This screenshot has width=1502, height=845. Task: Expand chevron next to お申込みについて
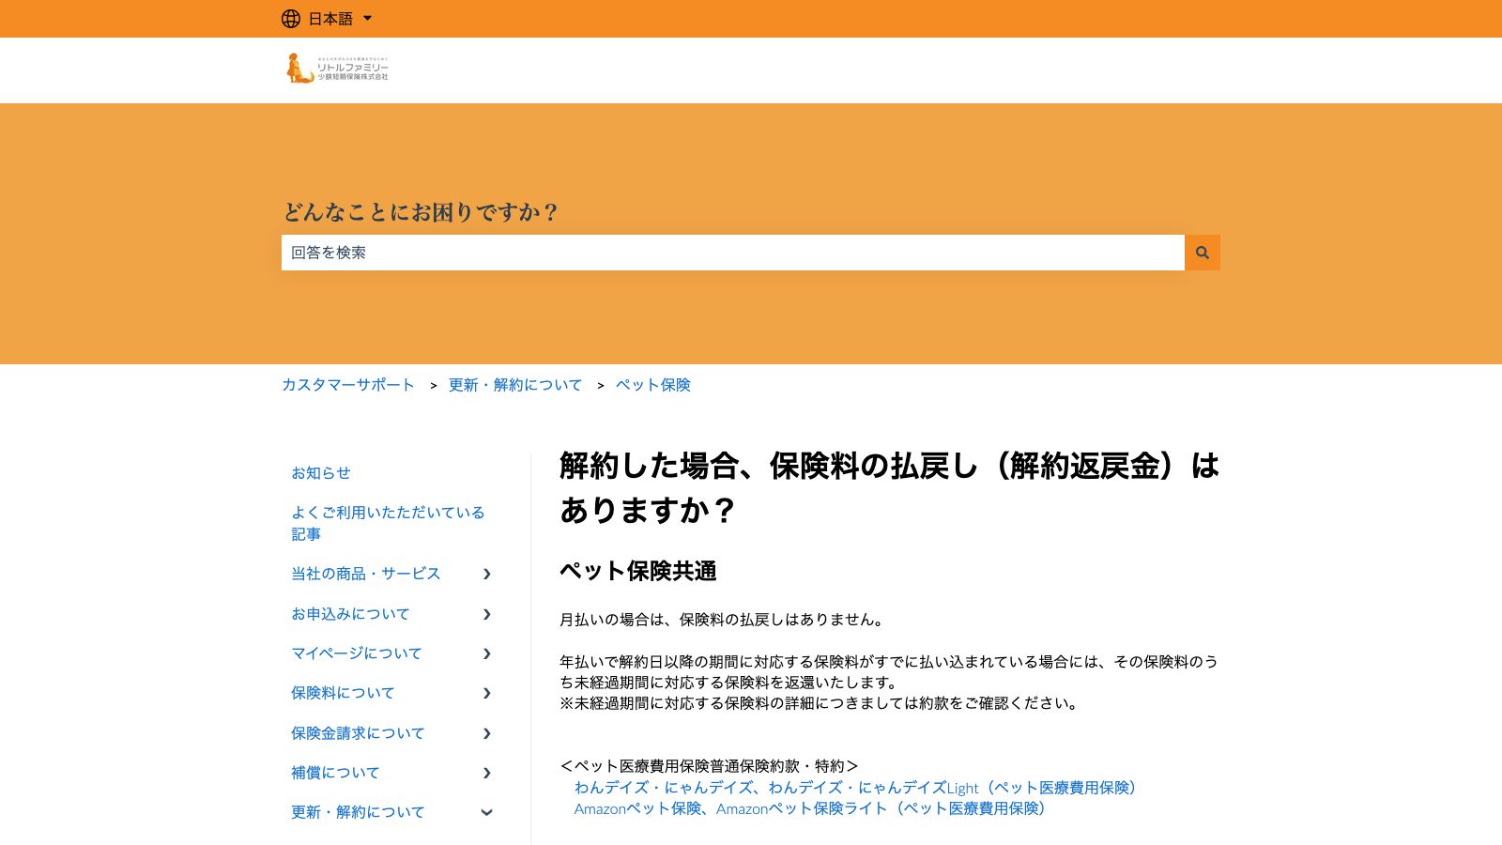click(x=486, y=614)
